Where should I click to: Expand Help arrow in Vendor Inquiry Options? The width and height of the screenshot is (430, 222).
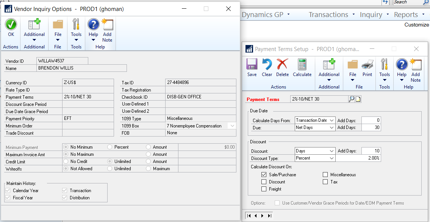pyautogui.click(x=93, y=40)
